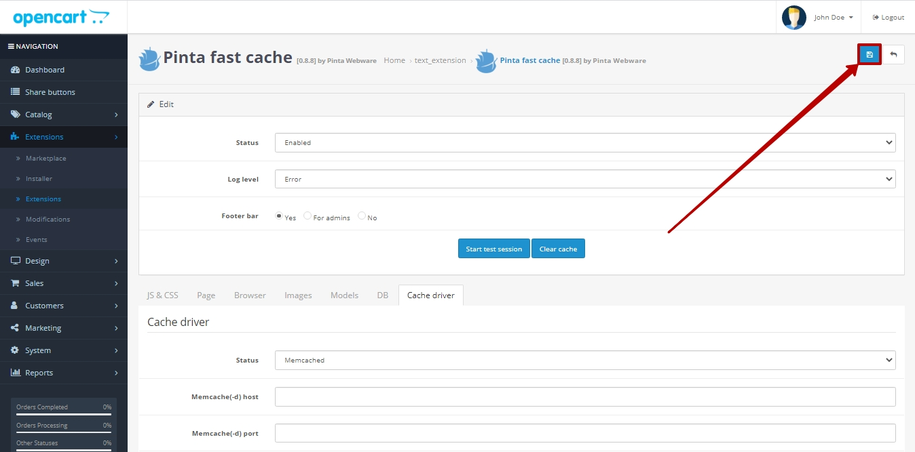Open the Log level dropdown
The height and width of the screenshot is (452, 915).
point(585,179)
